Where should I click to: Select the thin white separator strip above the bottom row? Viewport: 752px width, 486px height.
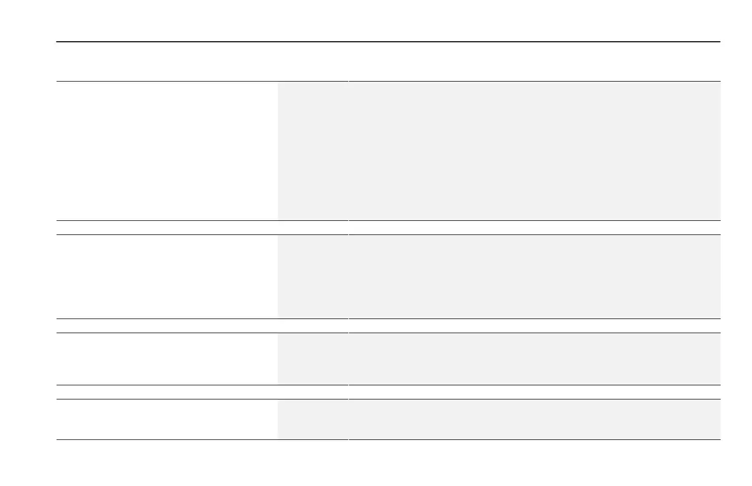click(x=388, y=392)
